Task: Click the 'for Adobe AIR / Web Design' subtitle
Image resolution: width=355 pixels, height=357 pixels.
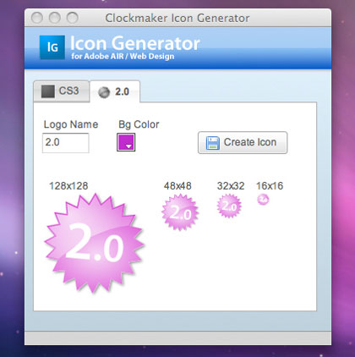Action: click(x=123, y=57)
